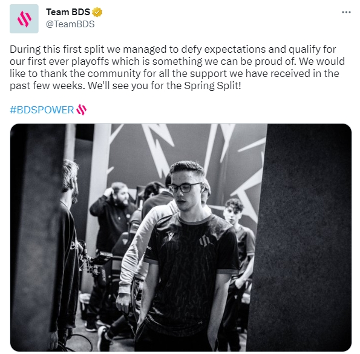Click the pink BDS logo after the hashtag
The width and height of the screenshot is (360, 354).
coord(81,110)
